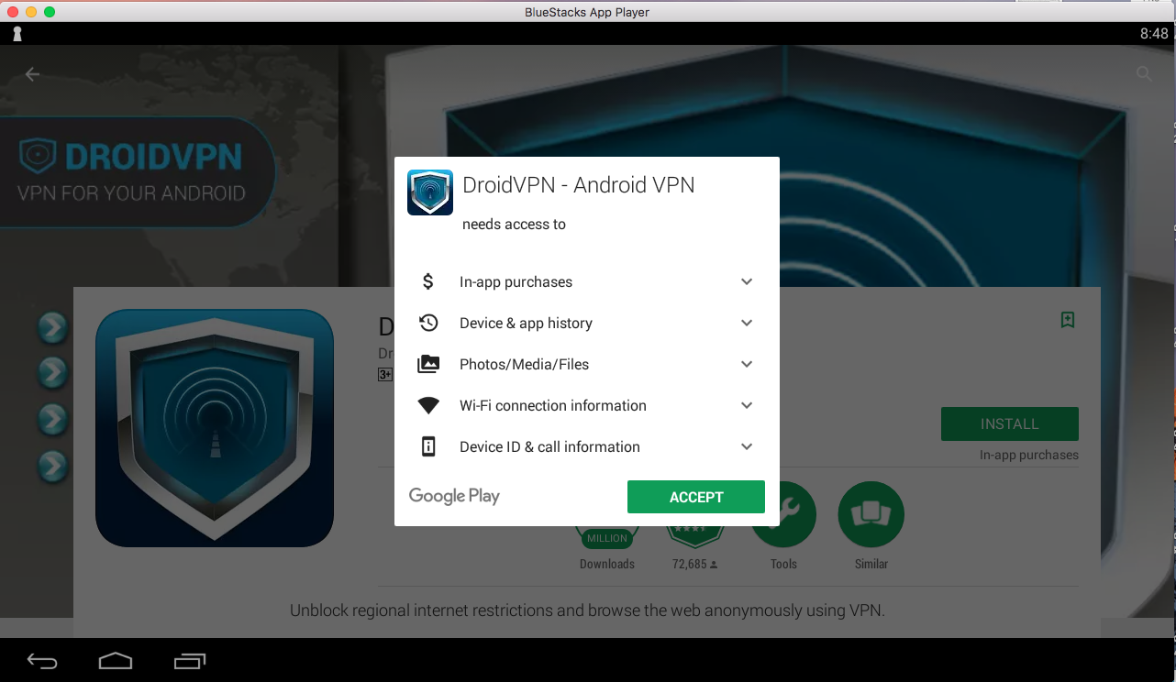Accept the DroidVPN permissions

[x=695, y=497]
